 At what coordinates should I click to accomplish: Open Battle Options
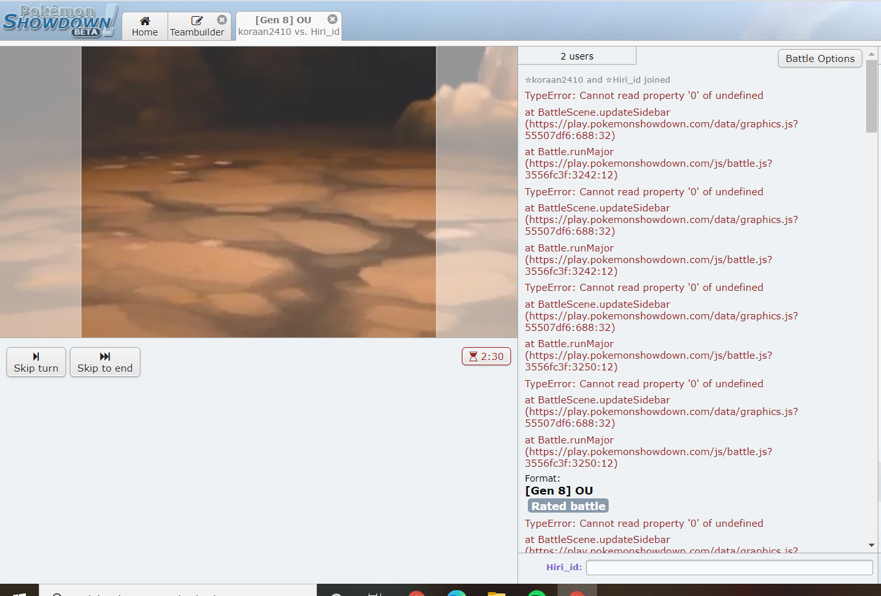click(x=820, y=58)
